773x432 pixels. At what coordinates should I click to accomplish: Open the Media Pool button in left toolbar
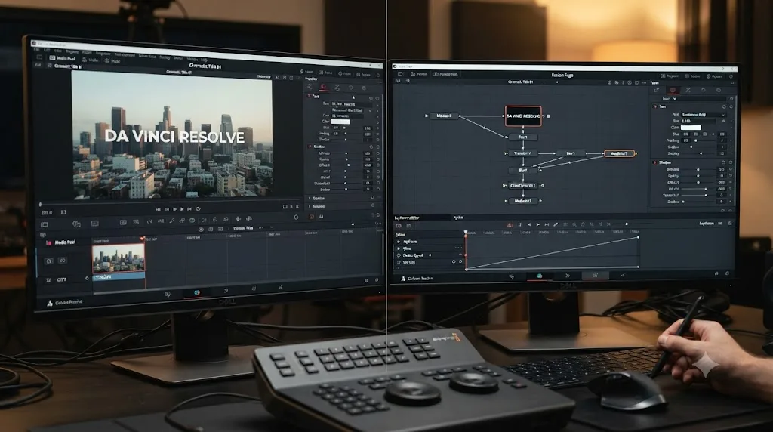(x=62, y=58)
